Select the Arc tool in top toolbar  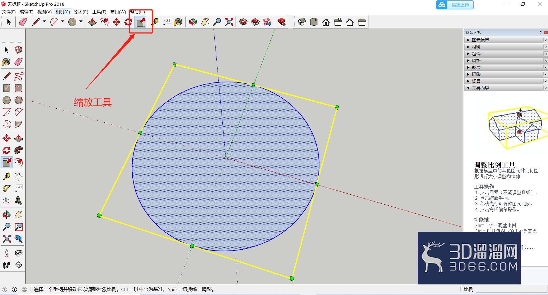pos(54,22)
